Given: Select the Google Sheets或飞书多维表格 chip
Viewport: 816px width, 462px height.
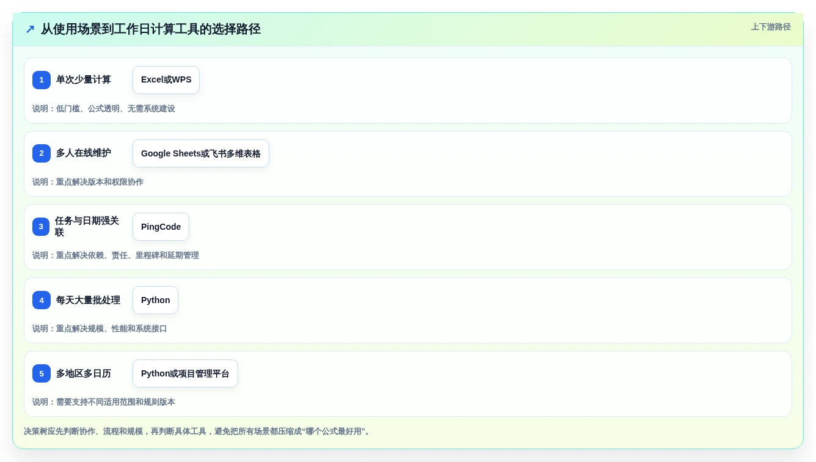Looking at the screenshot, I should [x=201, y=153].
